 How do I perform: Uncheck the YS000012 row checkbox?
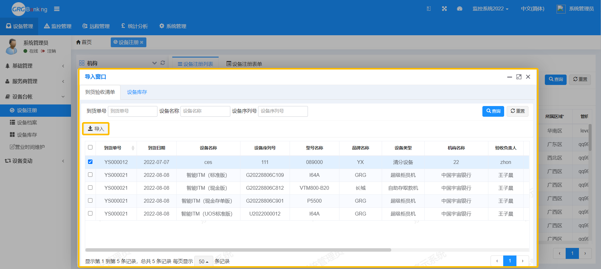[90, 162]
